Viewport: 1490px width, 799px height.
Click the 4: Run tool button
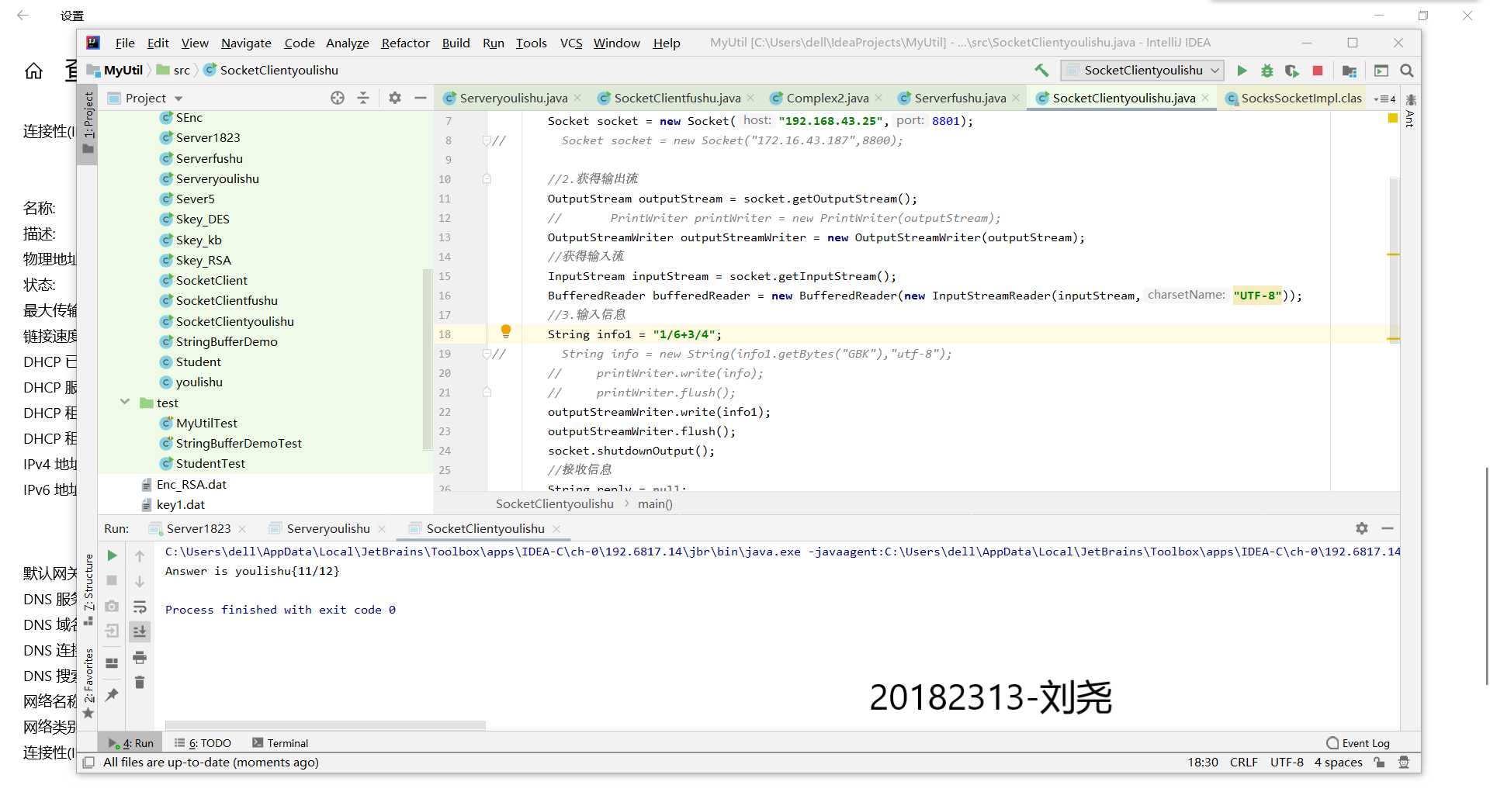[131, 743]
